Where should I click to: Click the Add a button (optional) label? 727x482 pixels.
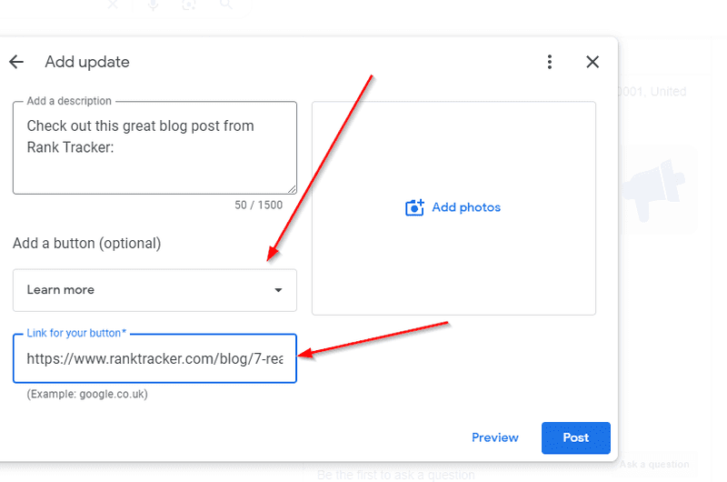(x=86, y=244)
